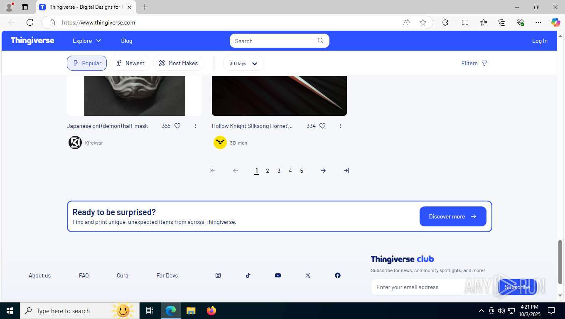Viewport: 565px width, 319px height.
Task: Add this page to favorites
Action: (423, 22)
